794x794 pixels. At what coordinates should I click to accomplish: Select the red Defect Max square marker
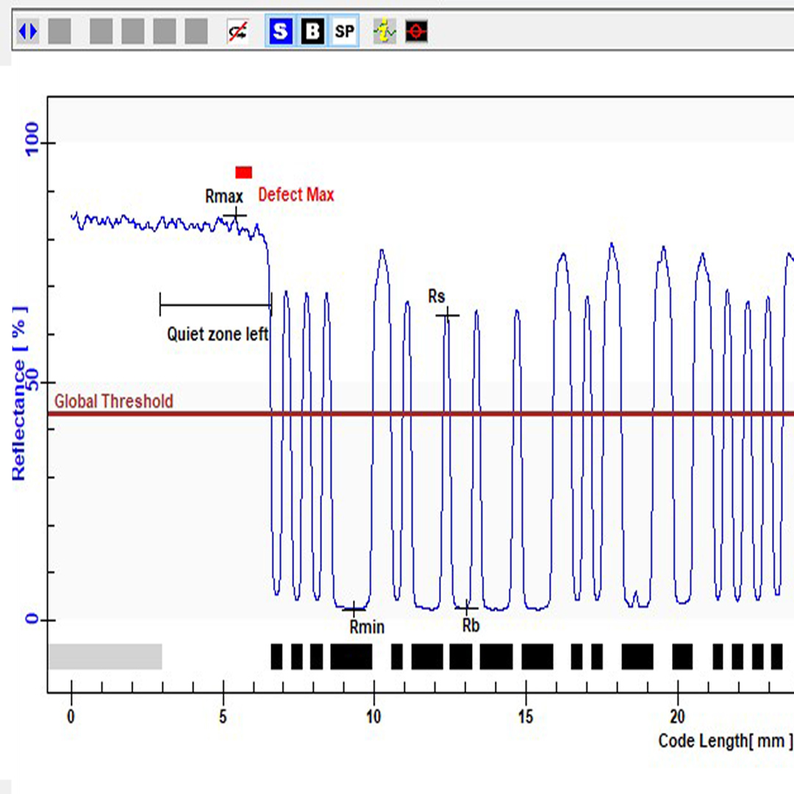click(243, 173)
